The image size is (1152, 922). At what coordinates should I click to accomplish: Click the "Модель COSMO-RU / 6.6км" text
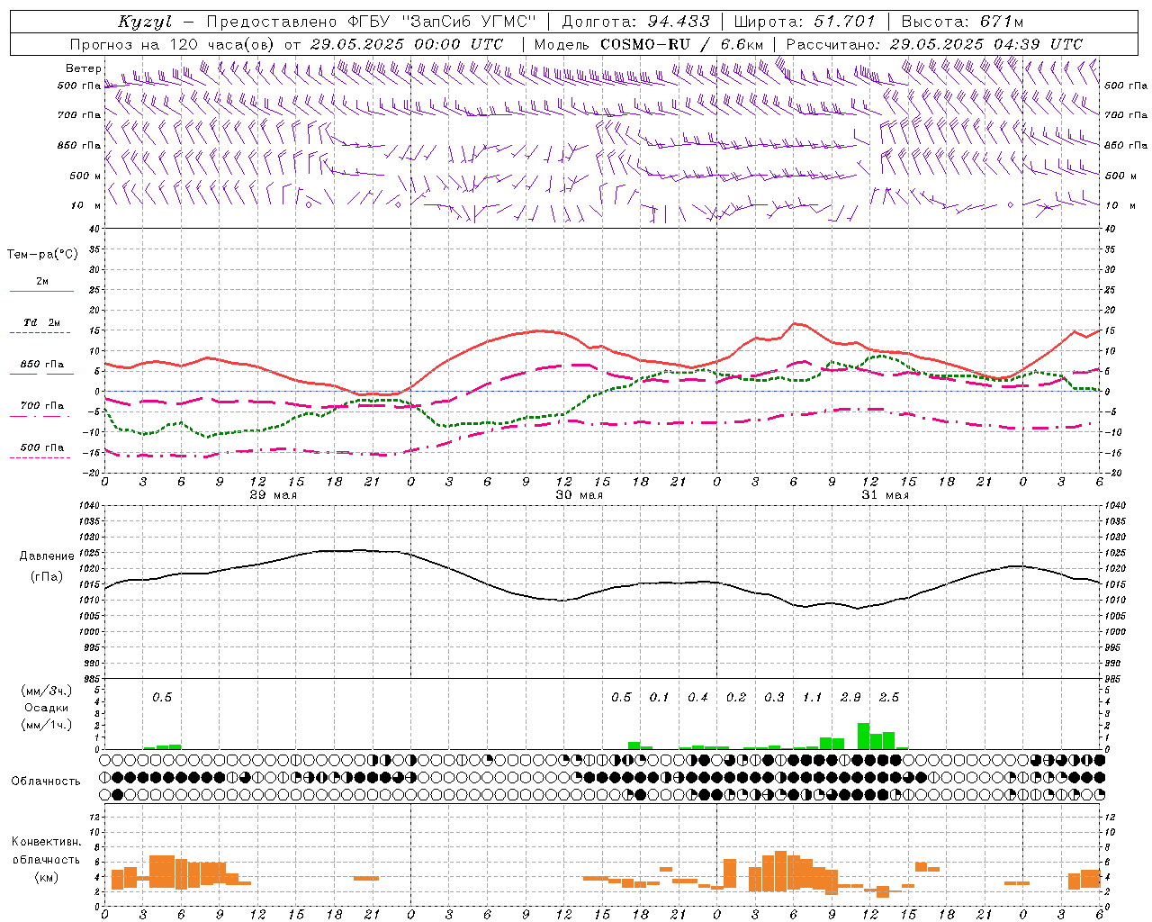(x=648, y=44)
